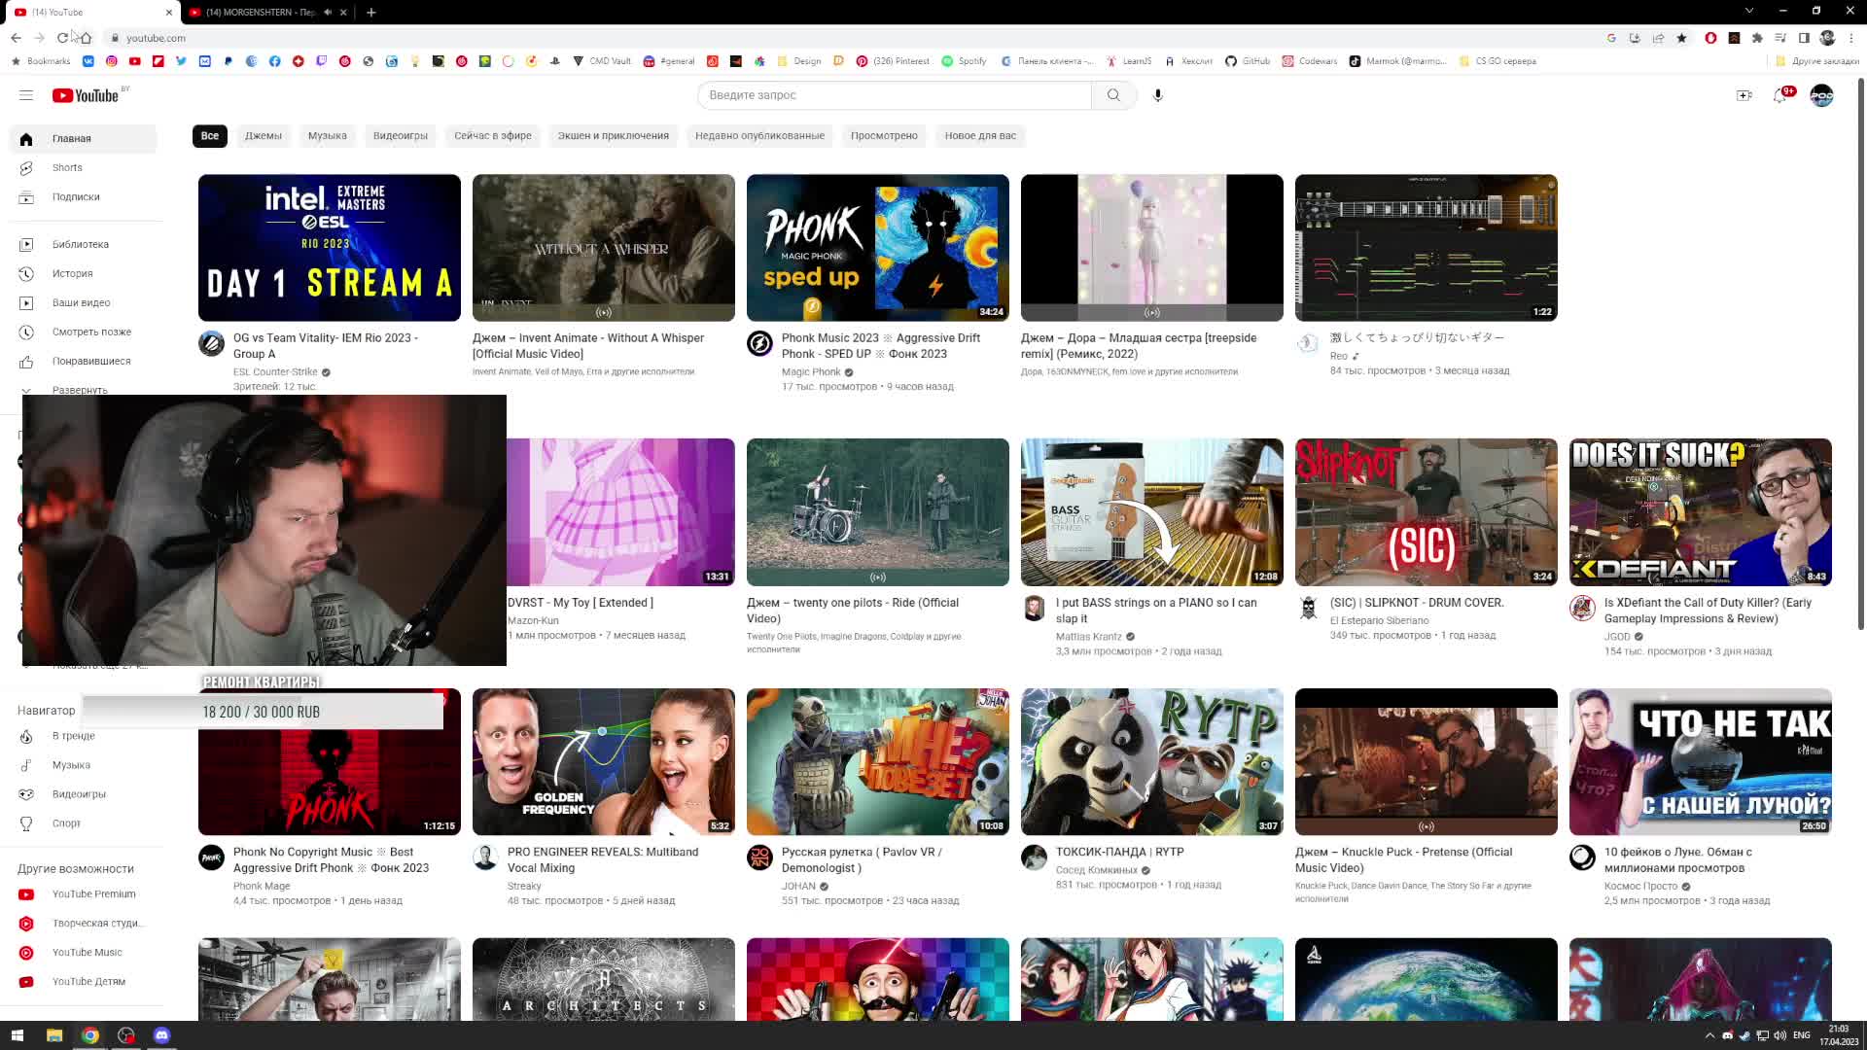Open Spotify bookmark

[964, 61]
